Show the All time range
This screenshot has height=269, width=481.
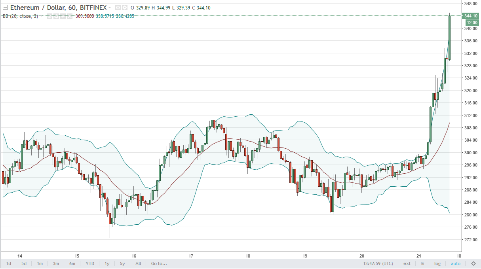point(138,263)
